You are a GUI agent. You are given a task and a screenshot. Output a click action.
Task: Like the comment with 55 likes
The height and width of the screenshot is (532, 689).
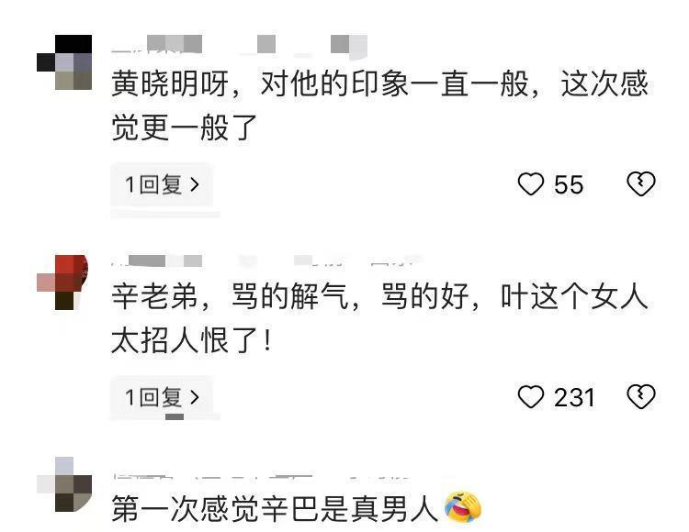click(531, 183)
